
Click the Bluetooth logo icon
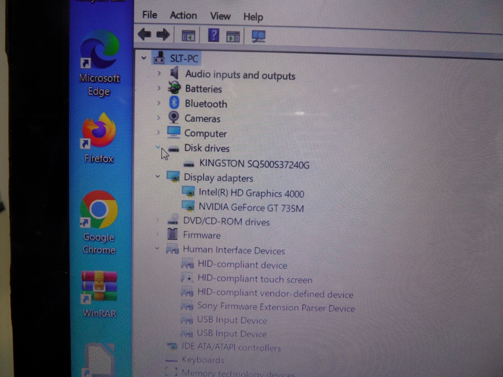pyautogui.click(x=174, y=103)
